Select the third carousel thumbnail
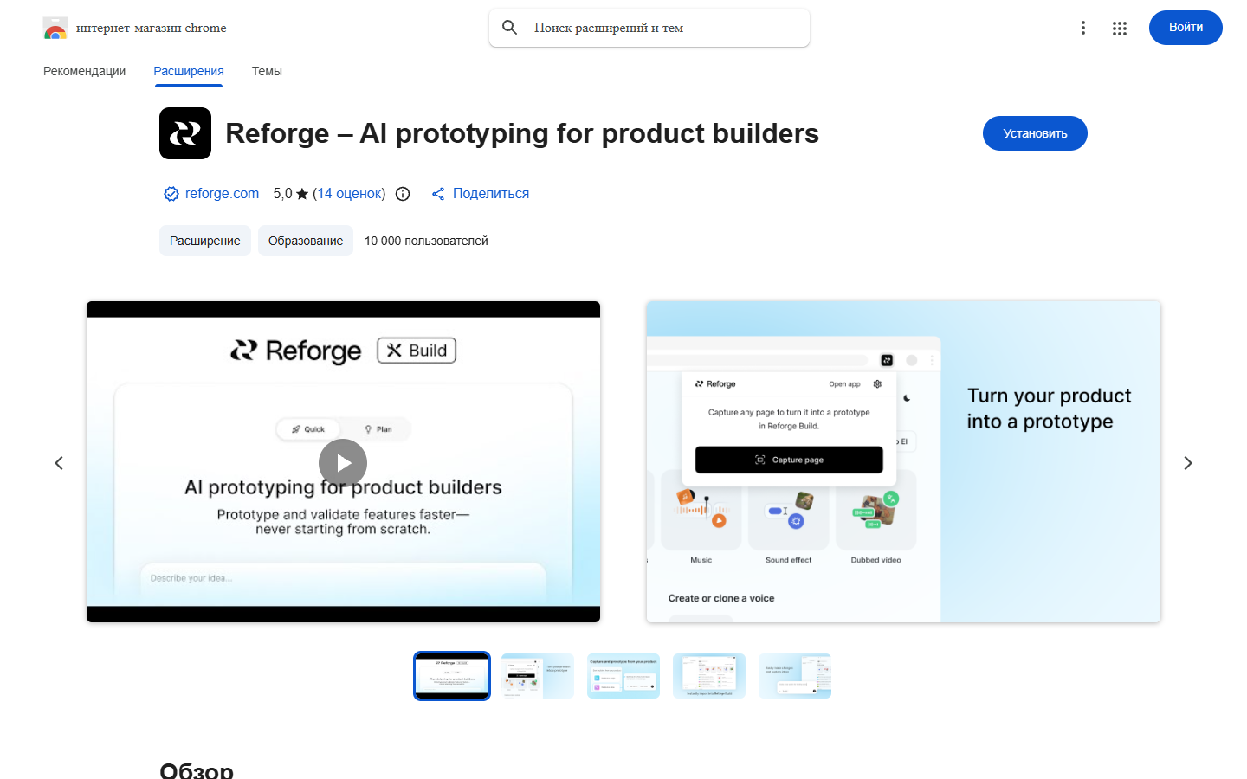This screenshot has height=779, width=1247. (x=623, y=676)
